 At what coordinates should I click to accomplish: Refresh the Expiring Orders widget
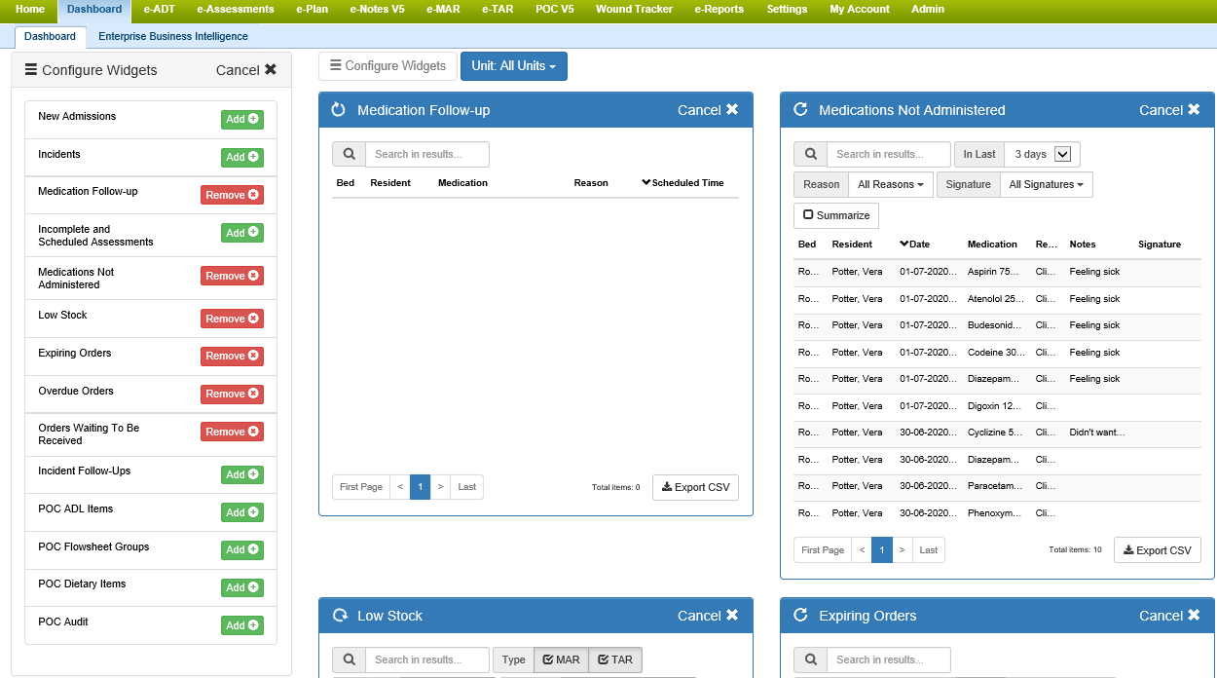point(800,616)
